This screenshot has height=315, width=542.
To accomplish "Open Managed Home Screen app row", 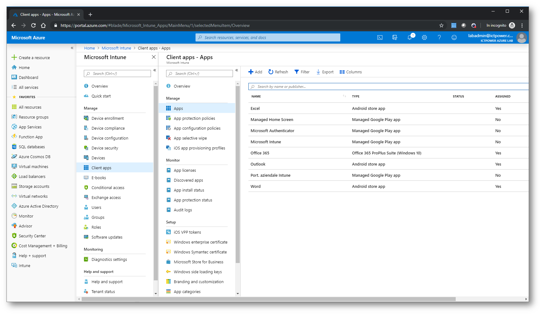I will (x=388, y=119).
